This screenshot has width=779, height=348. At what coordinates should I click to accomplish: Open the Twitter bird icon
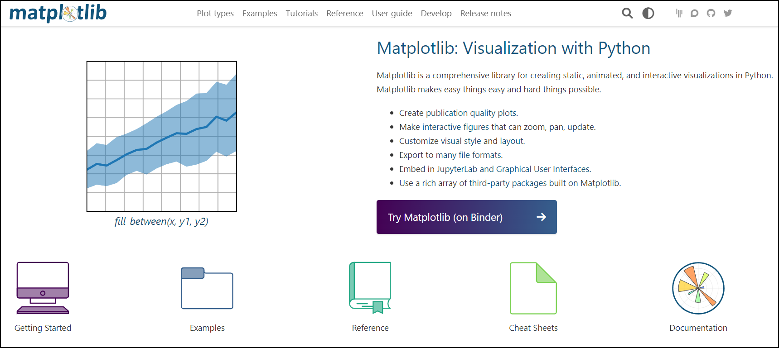point(728,13)
